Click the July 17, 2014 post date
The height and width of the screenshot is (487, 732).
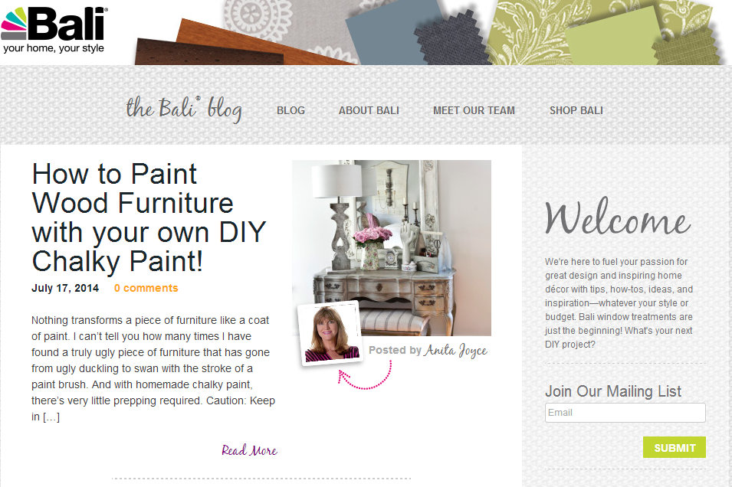tap(65, 288)
